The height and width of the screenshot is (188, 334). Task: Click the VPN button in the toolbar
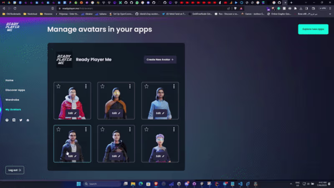coord(323,8)
